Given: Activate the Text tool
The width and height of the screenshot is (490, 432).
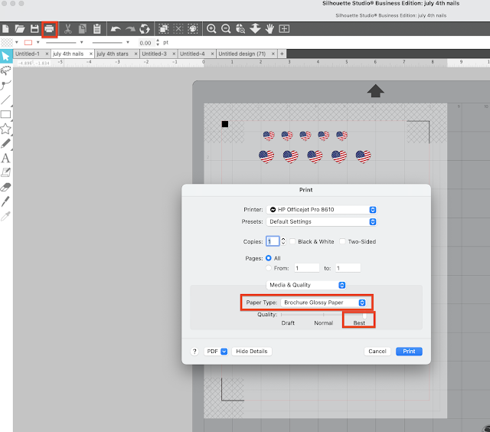Looking at the screenshot, I should (x=5, y=159).
